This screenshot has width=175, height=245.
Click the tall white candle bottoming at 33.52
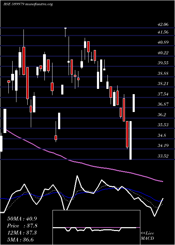[131, 140]
